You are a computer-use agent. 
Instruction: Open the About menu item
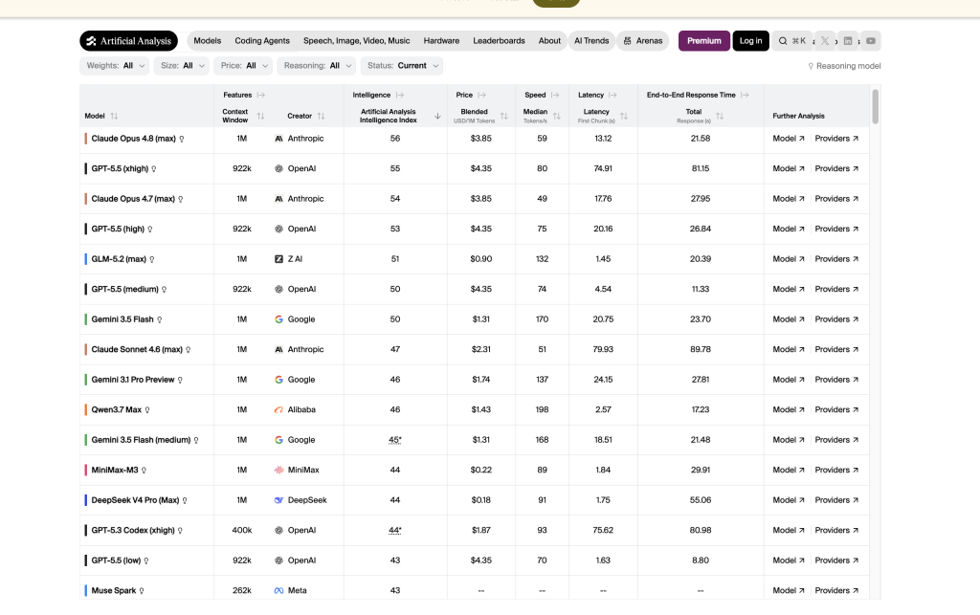[549, 41]
